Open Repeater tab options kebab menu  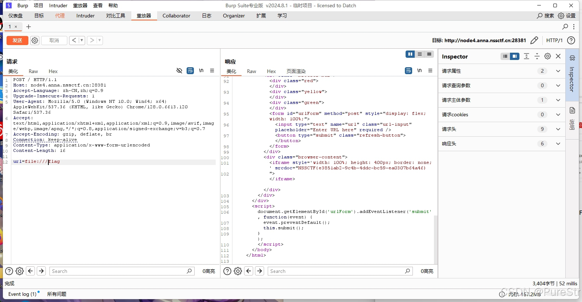point(574,27)
